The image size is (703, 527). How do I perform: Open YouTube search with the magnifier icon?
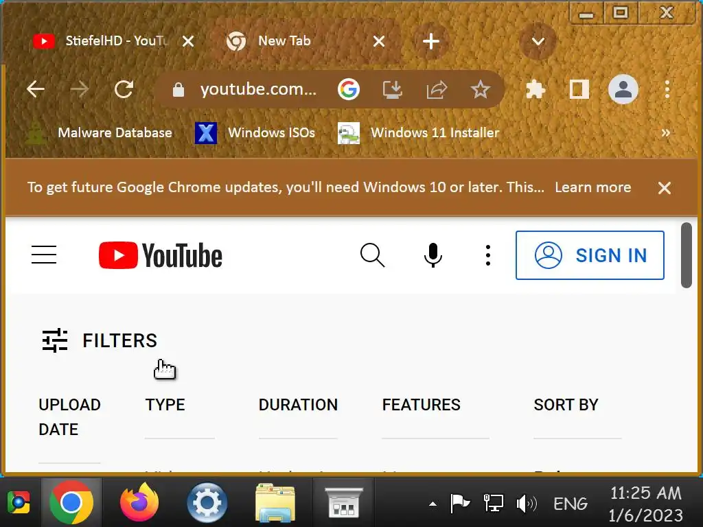tap(372, 255)
